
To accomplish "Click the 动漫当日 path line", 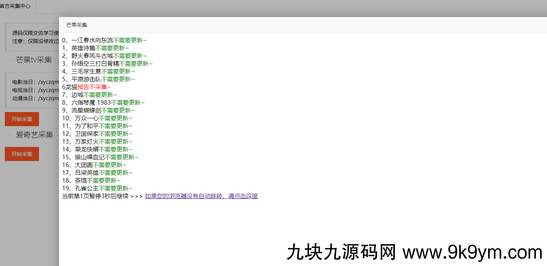I will [35, 98].
